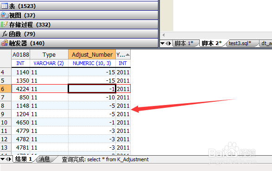The image size is (272, 171).
Task: Switch to the 结果 1 tab
Action: [x=24, y=159]
